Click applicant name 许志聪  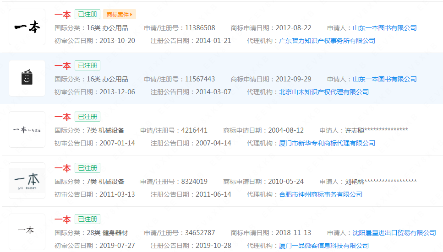[x=355, y=130]
